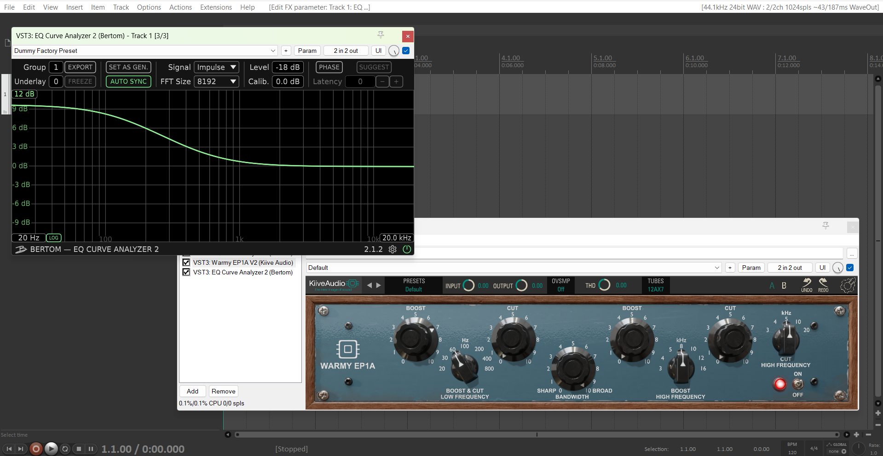Pin the EQ Curve Analyzer window
Image resolution: width=883 pixels, height=456 pixels.
tap(381, 35)
